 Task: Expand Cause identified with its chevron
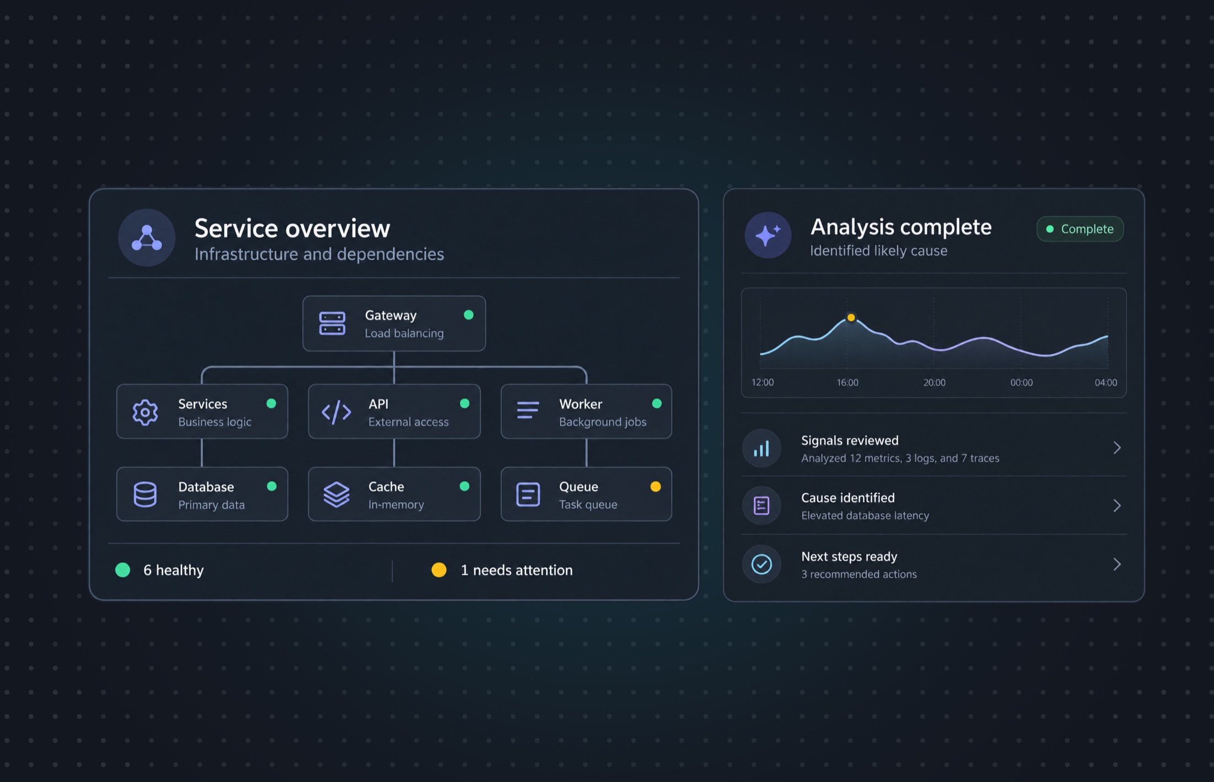pos(1117,506)
